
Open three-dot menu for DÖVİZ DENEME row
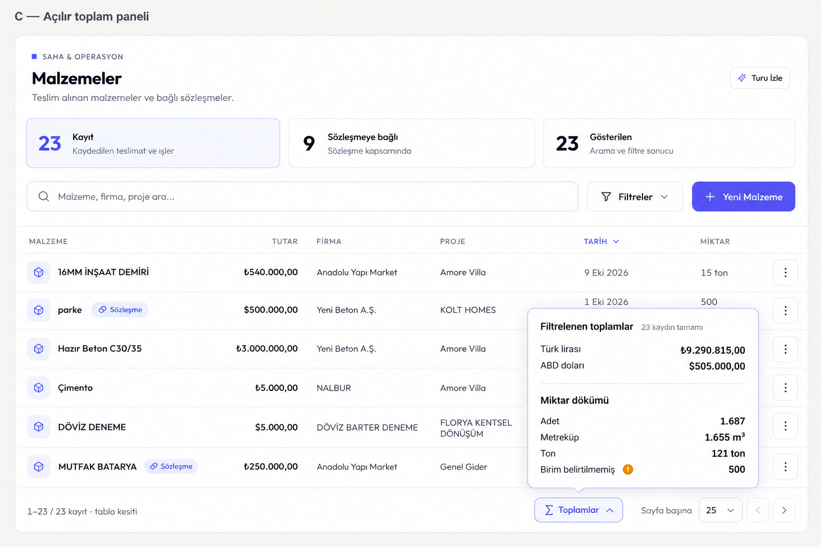785,426
